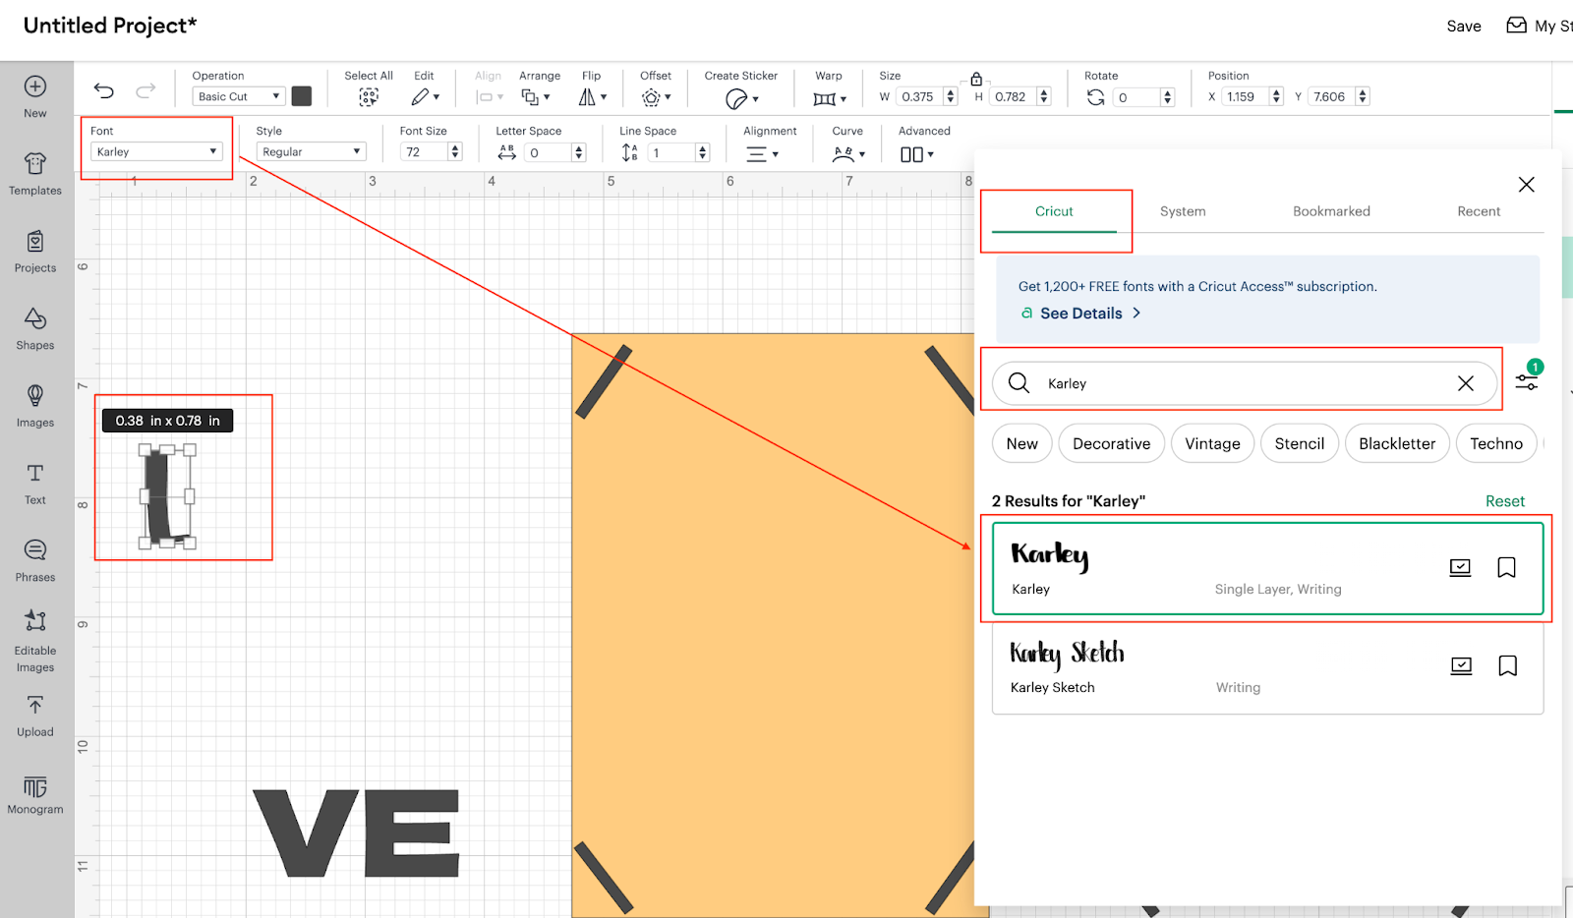Choose the Karley Sketch font result
Viewport: 1573px width, 918px height.
click(1267, 667)
